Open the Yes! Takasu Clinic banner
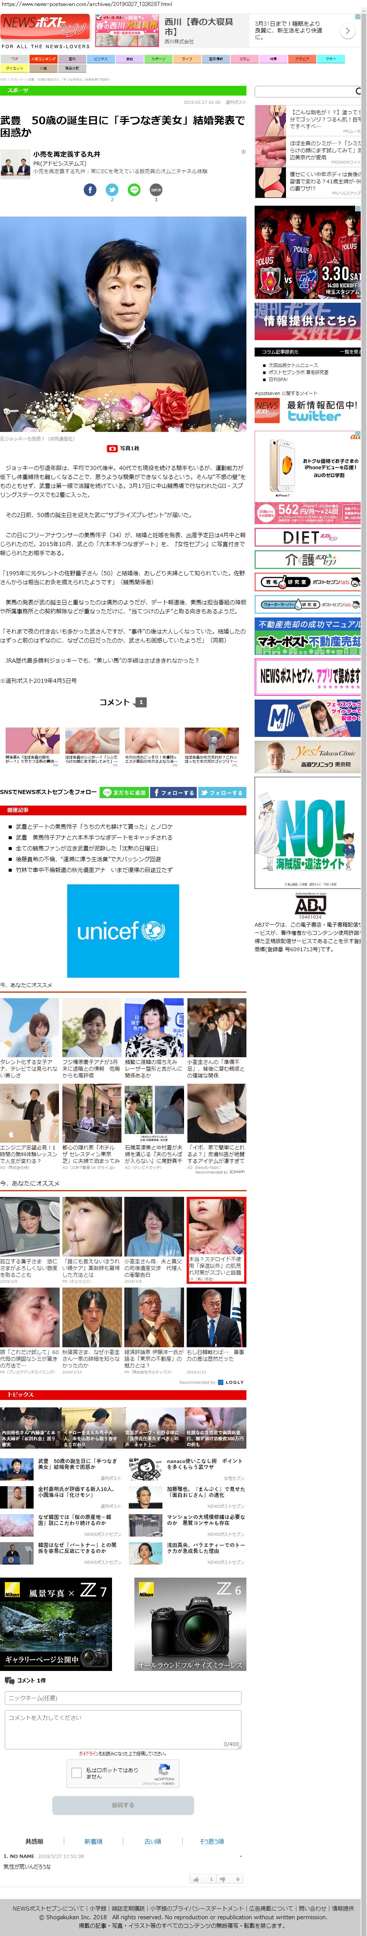Screen dimensions: 367x1936 coord(307,757)
